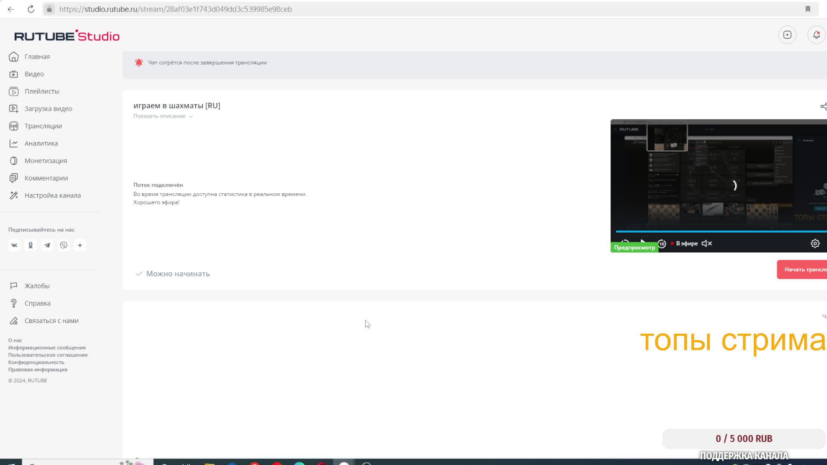
Task: Open player settings gear icon
Action: click(815, 243)
